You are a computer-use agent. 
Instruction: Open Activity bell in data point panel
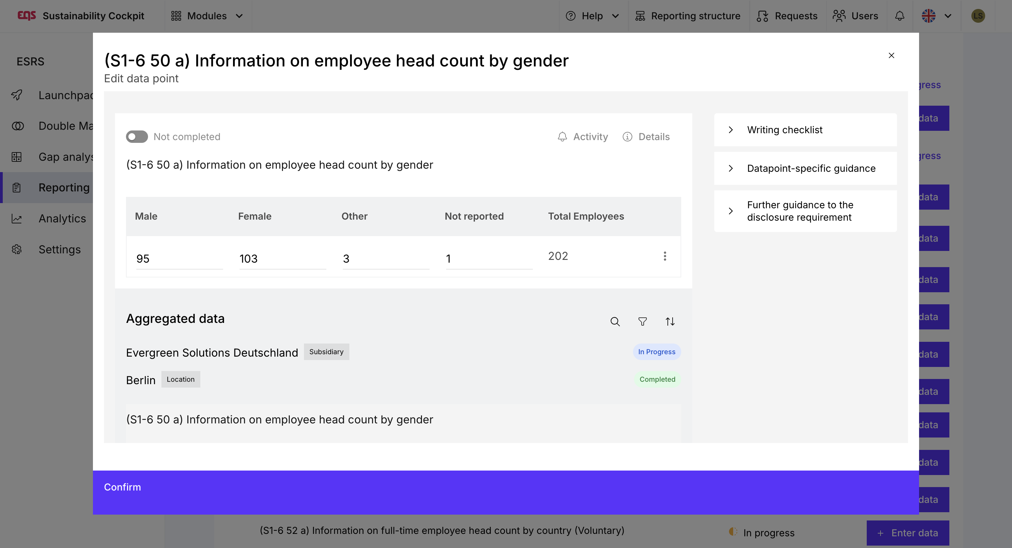(x=583, y=137)
